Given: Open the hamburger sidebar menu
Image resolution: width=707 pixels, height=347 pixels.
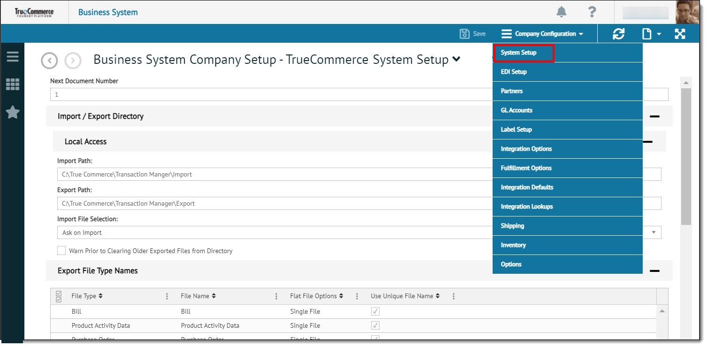Looking at the screenshot, I should [x=13, y=57].
